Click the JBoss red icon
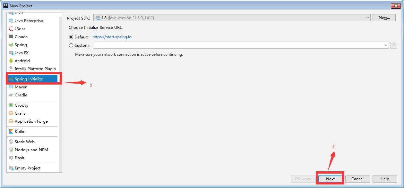 (11, 29)
